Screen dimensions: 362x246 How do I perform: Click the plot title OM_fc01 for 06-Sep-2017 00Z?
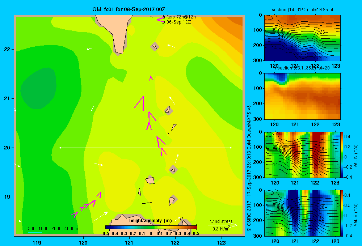(x=129, y=9)
